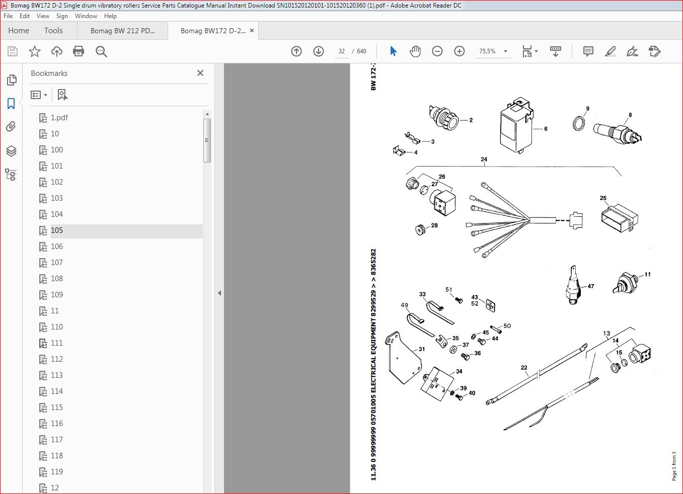This screenshot has height=494, width=683.
Task: Print the document with printer icon
Action: tap(79, 51)
